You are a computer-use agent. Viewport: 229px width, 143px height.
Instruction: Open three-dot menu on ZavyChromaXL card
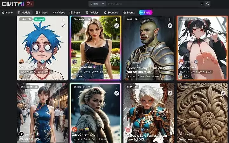[x=116, y=87]
